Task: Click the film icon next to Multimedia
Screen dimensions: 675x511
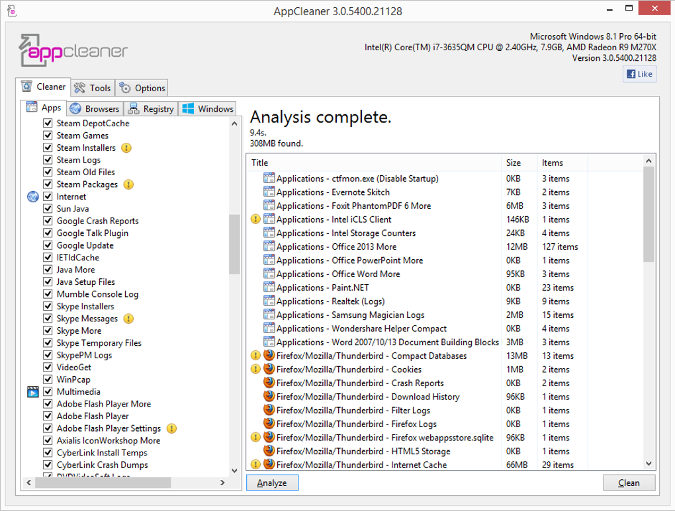Action: coord(33,392)
